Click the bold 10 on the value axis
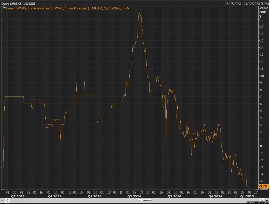Screen dimensions: 271x204 [x=261, y=76]
